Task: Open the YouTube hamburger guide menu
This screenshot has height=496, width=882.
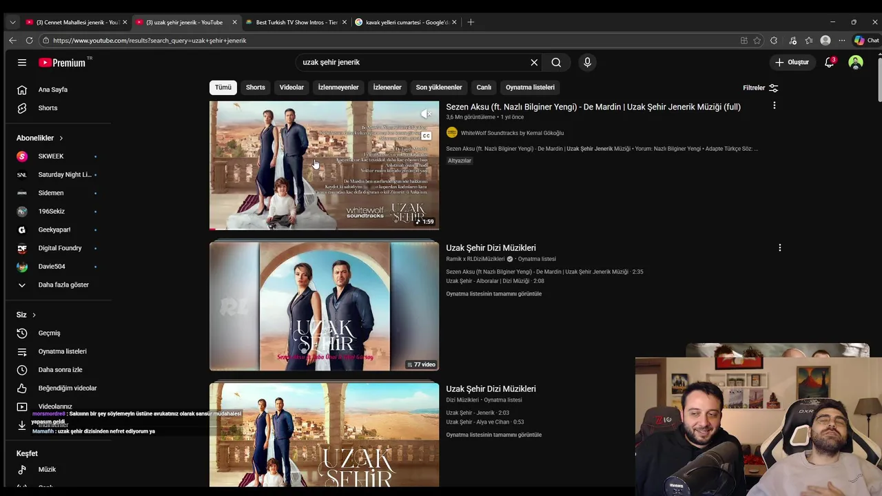Action: 22,62
